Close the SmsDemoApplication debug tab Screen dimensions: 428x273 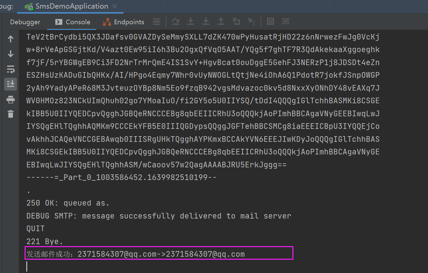(115, 6)
